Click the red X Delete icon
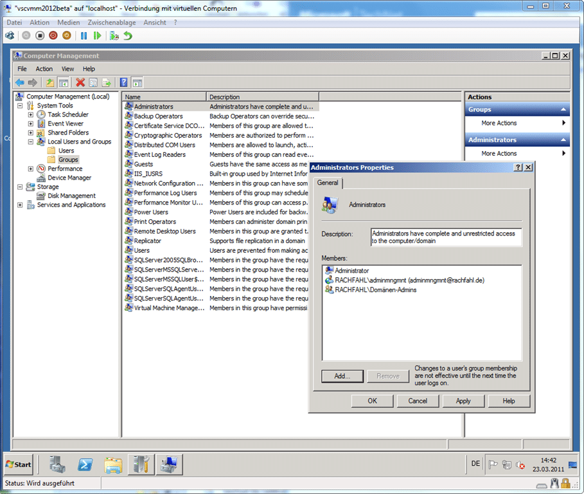 click(80, 82)
